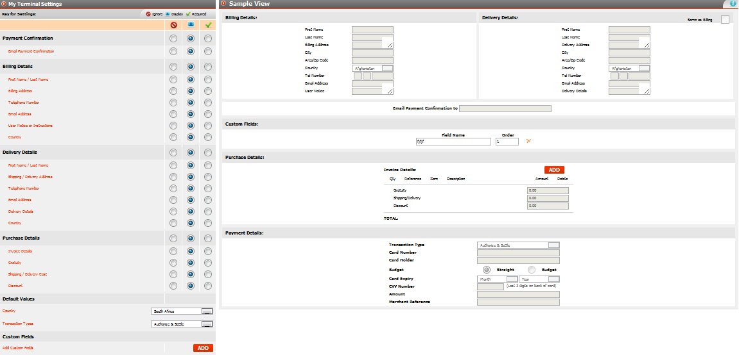Click the billing User Notes text area

coord(372,91)
